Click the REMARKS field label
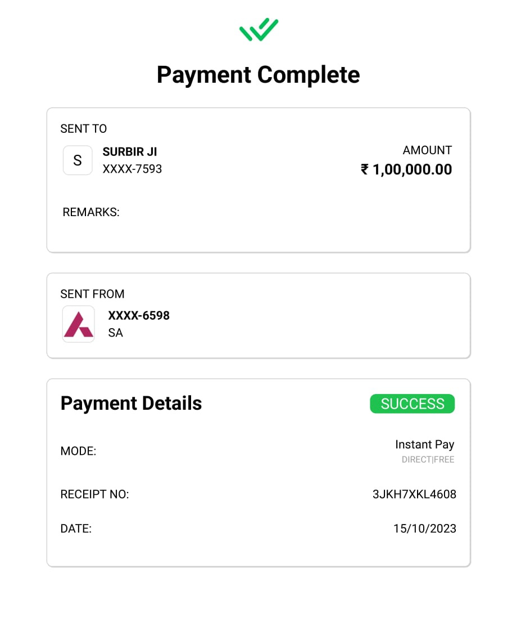Viewport: 512px width, 618px height. click(x=91, y=212)
